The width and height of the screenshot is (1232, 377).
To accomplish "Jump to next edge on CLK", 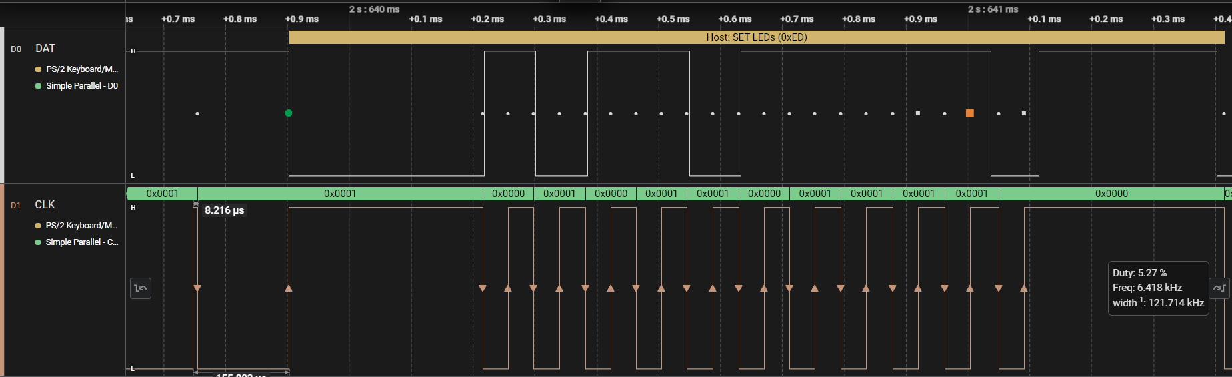I will point(1219,288).
